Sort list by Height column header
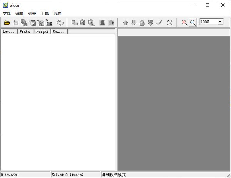This screenshot has height=178, width=231. pos(42,32)
